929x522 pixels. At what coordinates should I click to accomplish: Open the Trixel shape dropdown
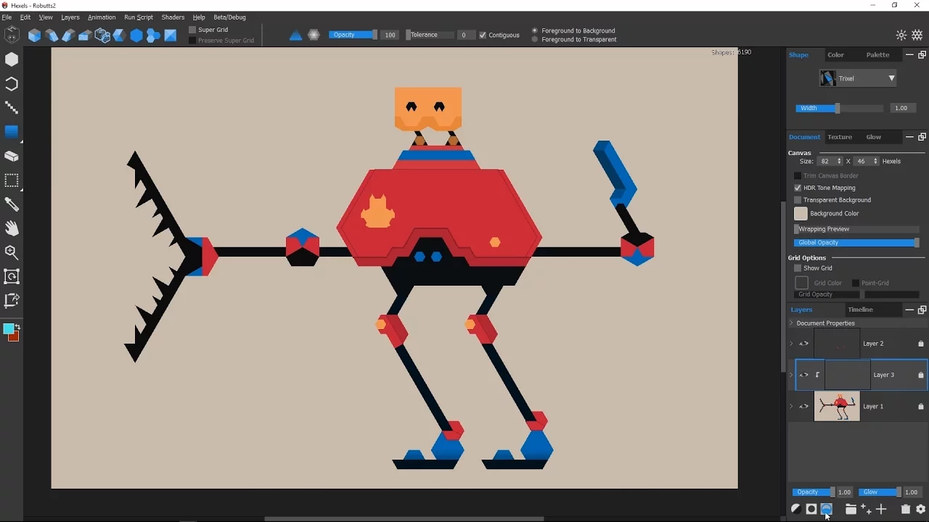(858, 78)
